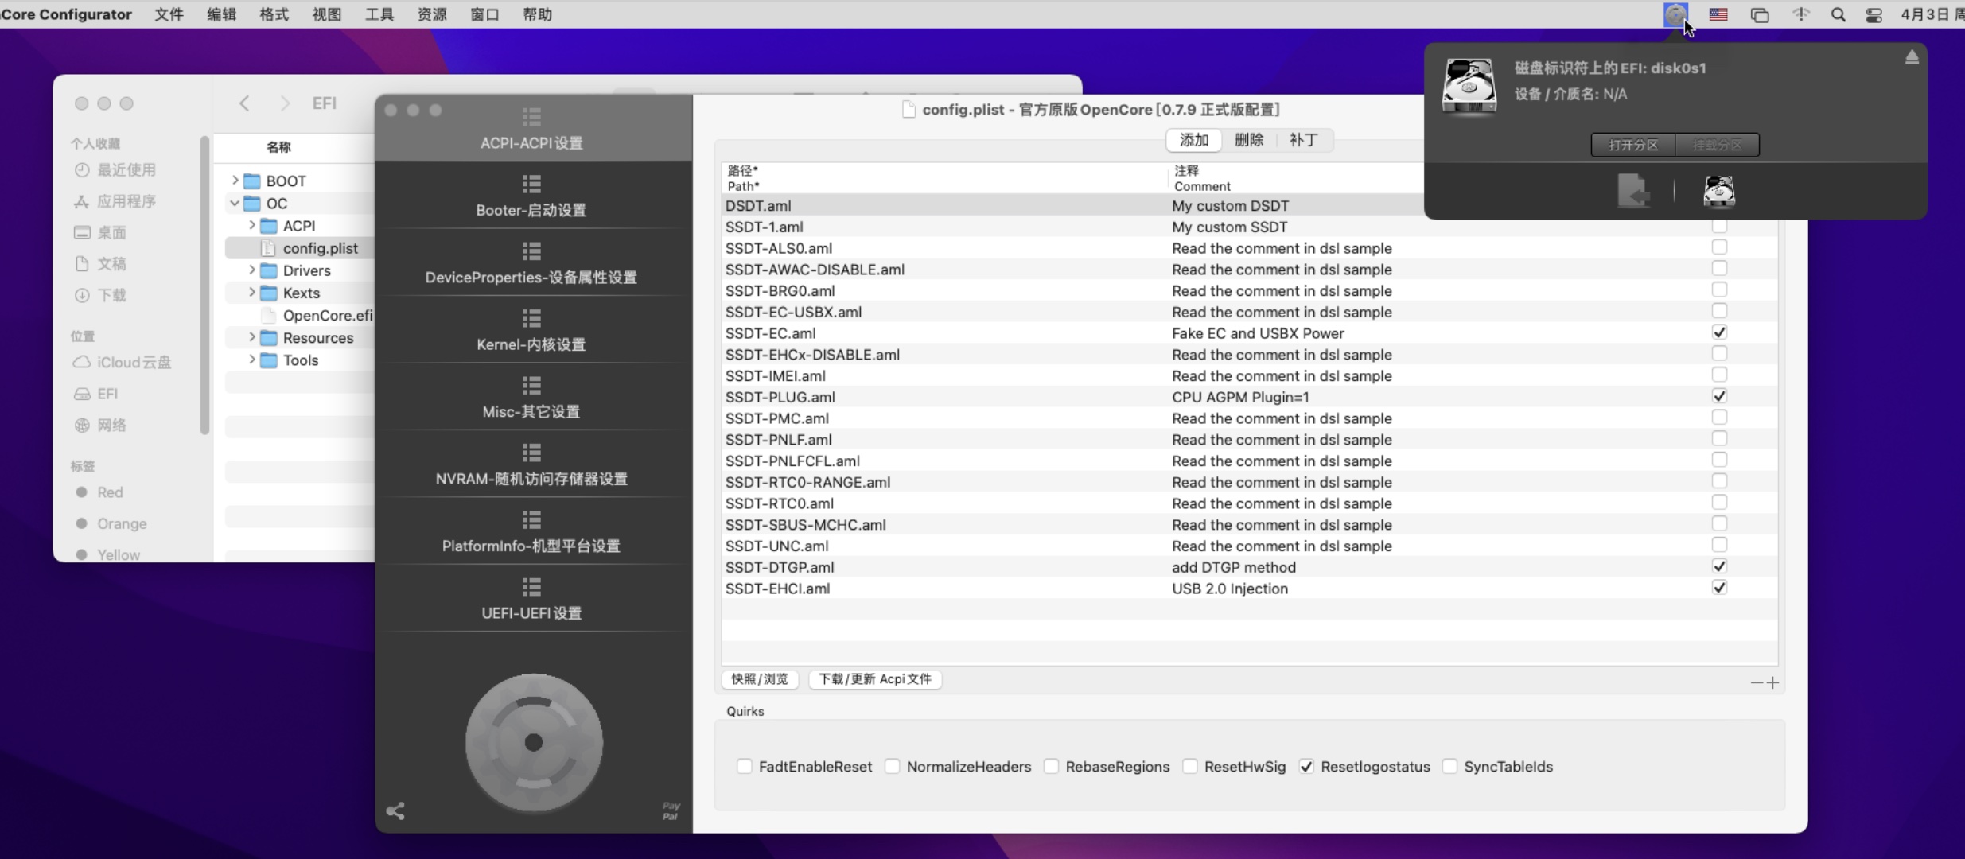Disable the Resetlogostatus quirk
The width and height of the screenshot is (1965, 859).
point(1306,766)
